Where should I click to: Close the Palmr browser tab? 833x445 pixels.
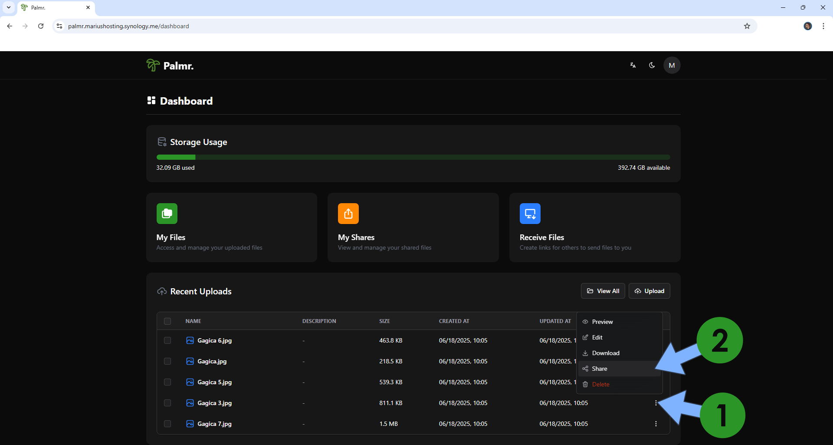[88, 7]
